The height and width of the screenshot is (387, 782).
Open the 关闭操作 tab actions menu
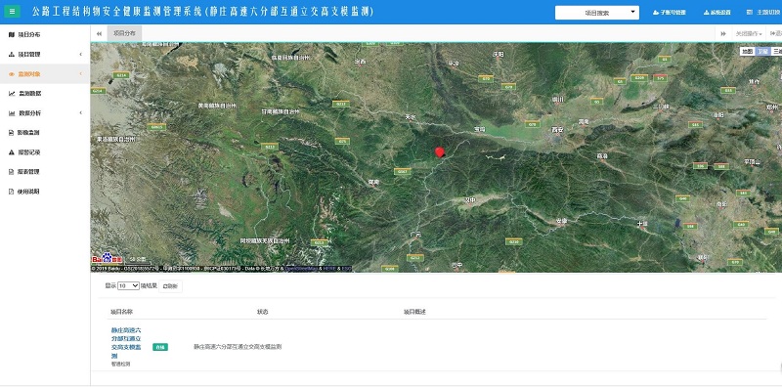point(749,34)
